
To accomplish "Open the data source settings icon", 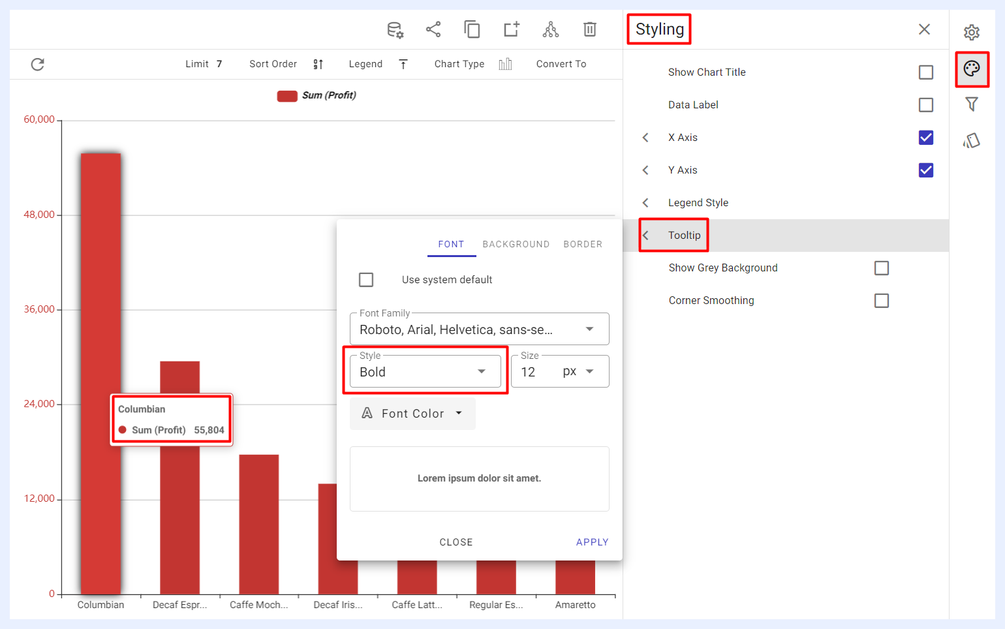I will [395, 29].
